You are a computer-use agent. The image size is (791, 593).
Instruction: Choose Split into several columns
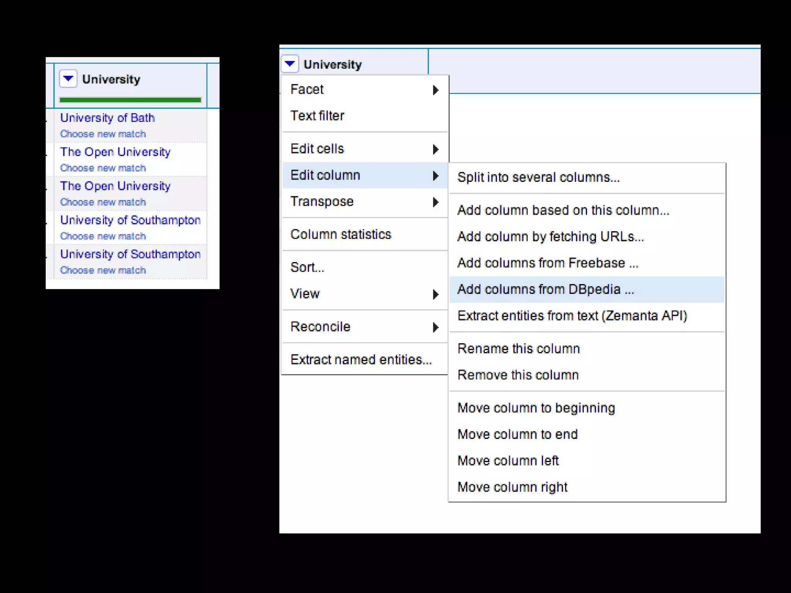[538, 177]
